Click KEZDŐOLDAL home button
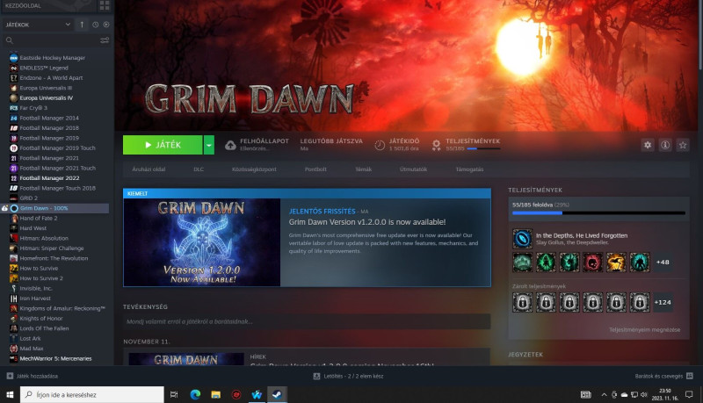The height and width of the screenshot is (403, 703). point(24,6)
